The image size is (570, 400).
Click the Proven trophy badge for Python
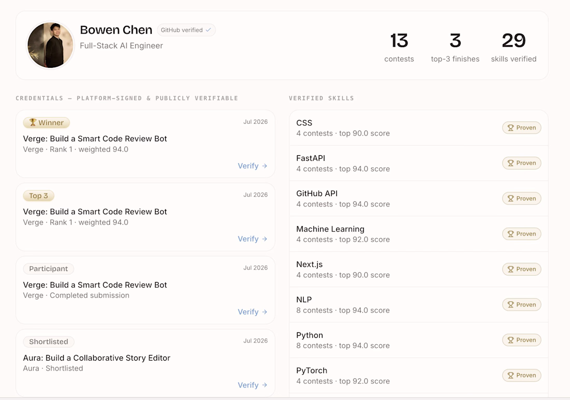(x=522, y=340)
